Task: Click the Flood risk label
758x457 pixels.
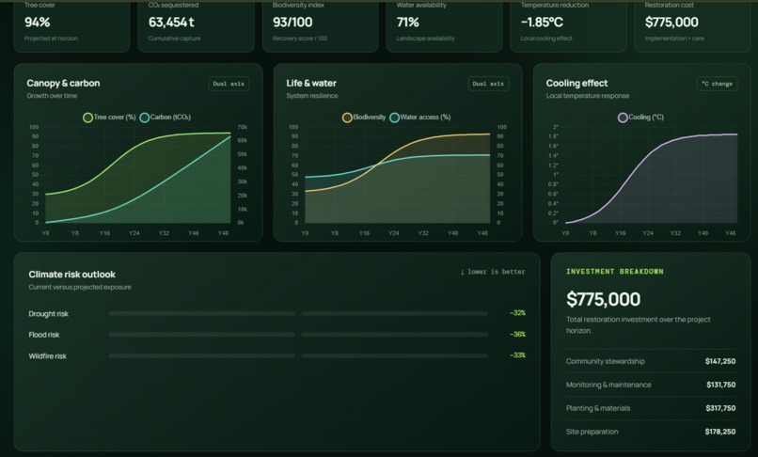Action: point(44,335)
